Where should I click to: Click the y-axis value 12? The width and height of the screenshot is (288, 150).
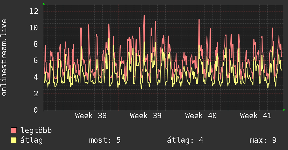coord(34,12)
